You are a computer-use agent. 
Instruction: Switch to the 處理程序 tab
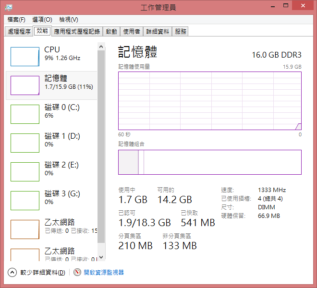point(19,32)
